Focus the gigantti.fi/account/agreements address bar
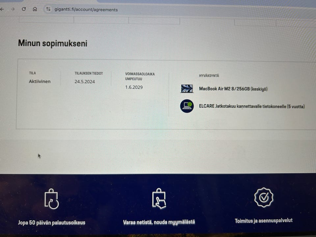Viewport: 316px width, 237px height. click(86, 10)
